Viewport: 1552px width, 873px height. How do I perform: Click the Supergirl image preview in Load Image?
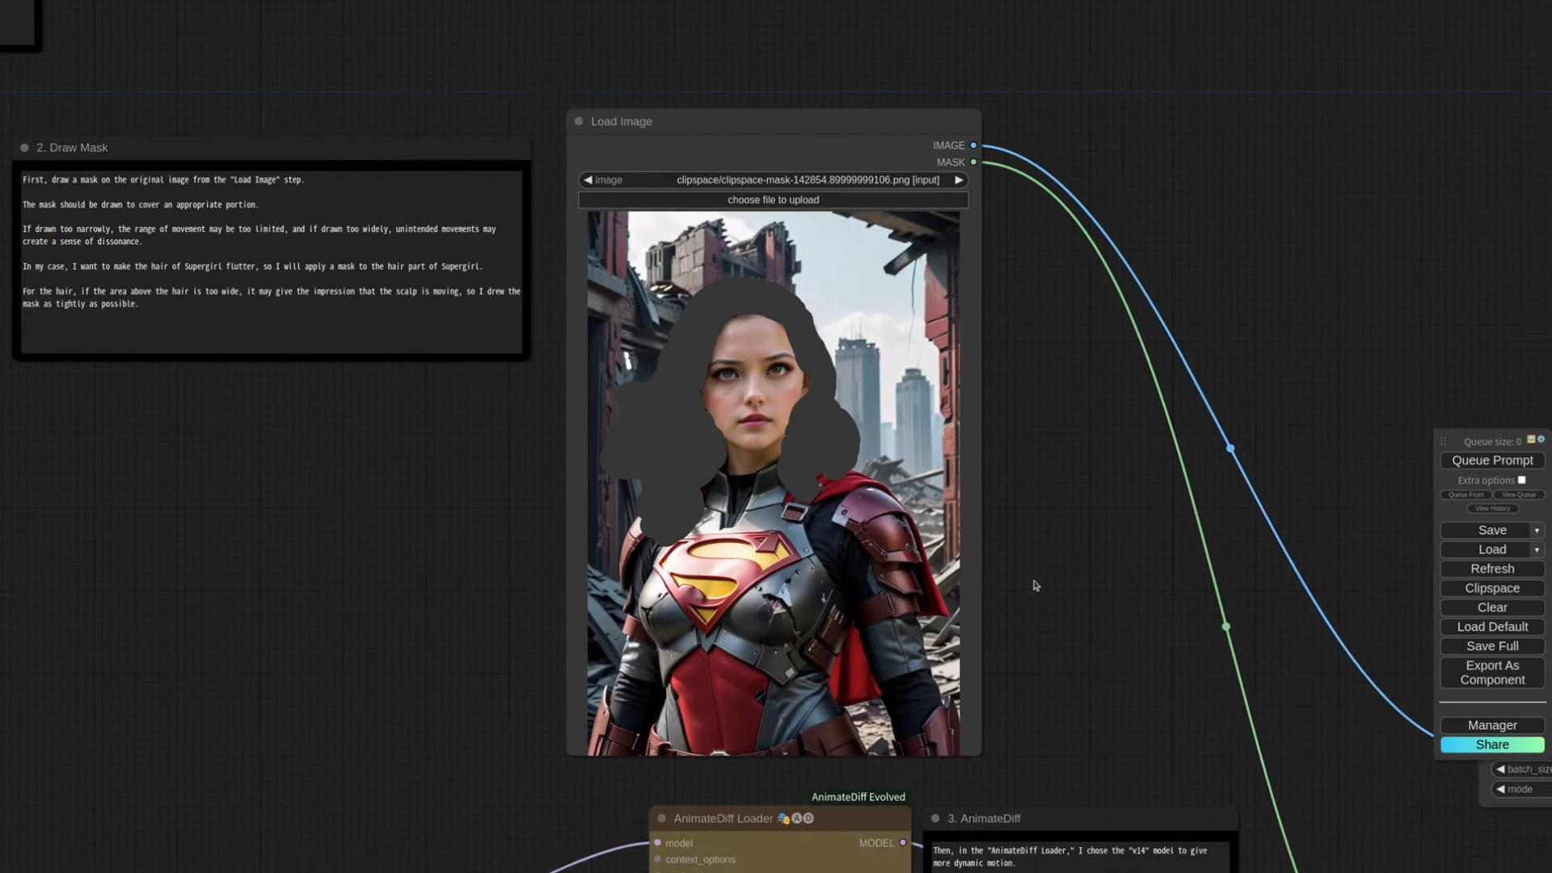[774, 483]
